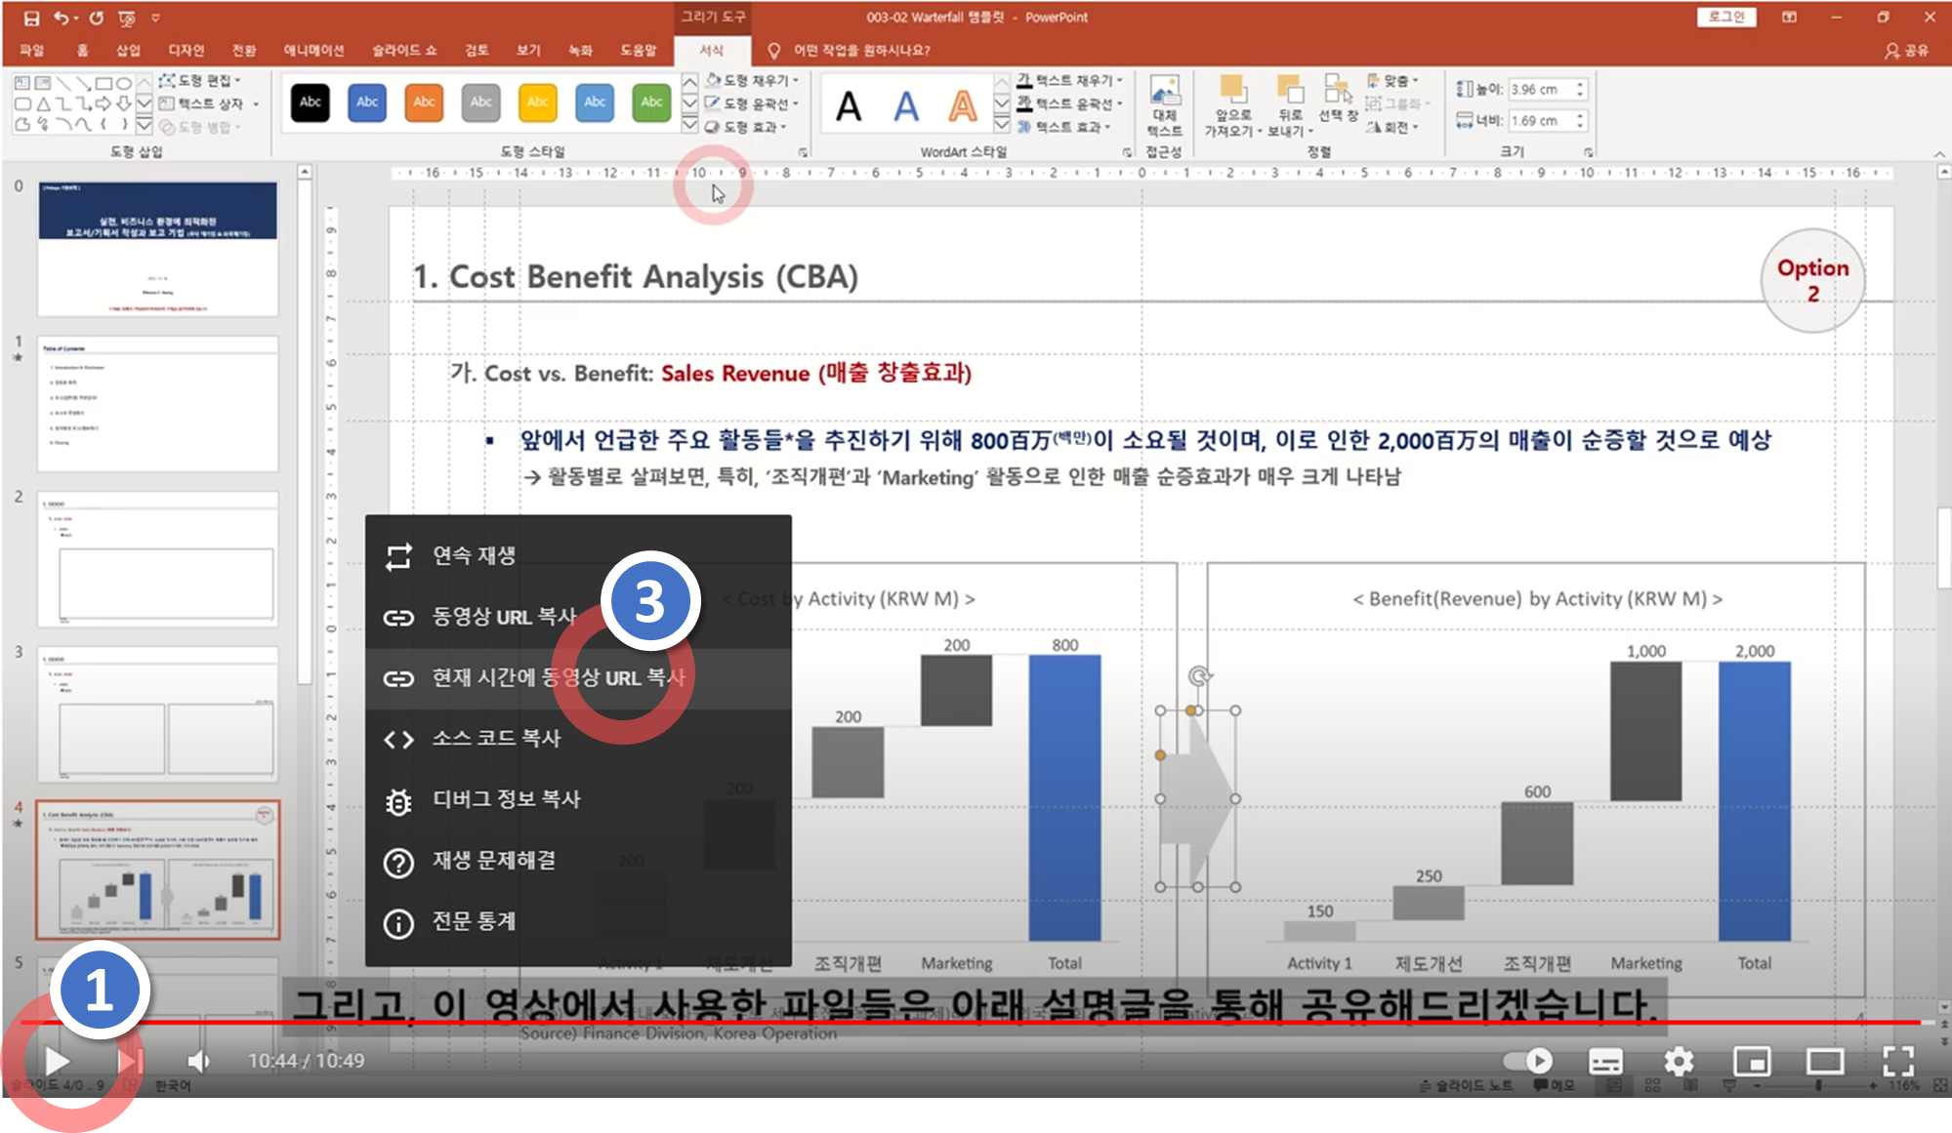Select 동영상 URL 복사 menu entry
The image size is (1952, 1133).
click(578, 617)
